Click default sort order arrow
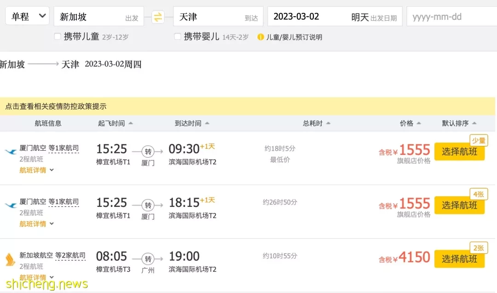 474,123
